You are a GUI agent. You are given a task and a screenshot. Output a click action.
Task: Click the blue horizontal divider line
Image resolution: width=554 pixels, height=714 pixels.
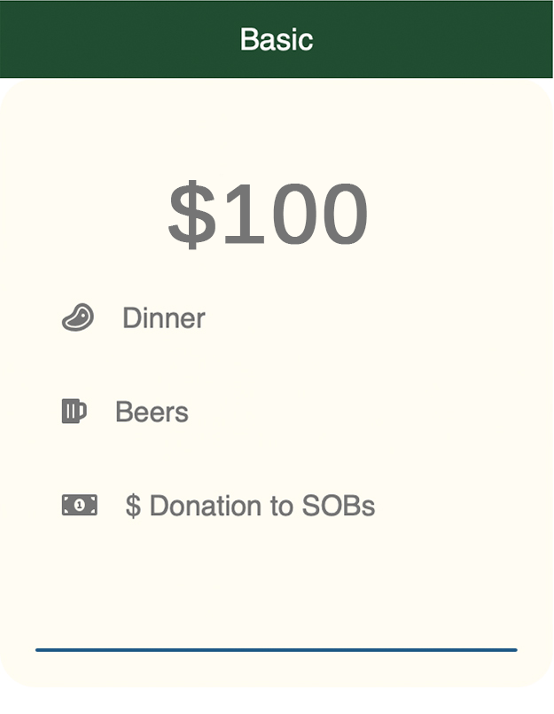[276, 650]
